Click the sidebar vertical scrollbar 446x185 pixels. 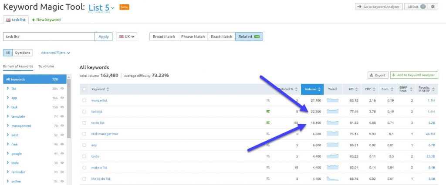(68, 108)
